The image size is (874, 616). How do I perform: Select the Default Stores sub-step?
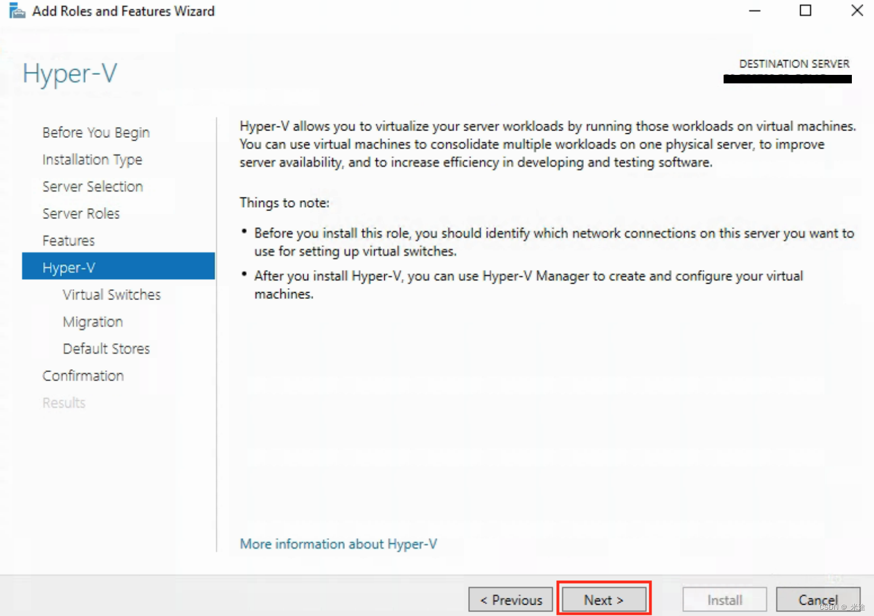106,348
